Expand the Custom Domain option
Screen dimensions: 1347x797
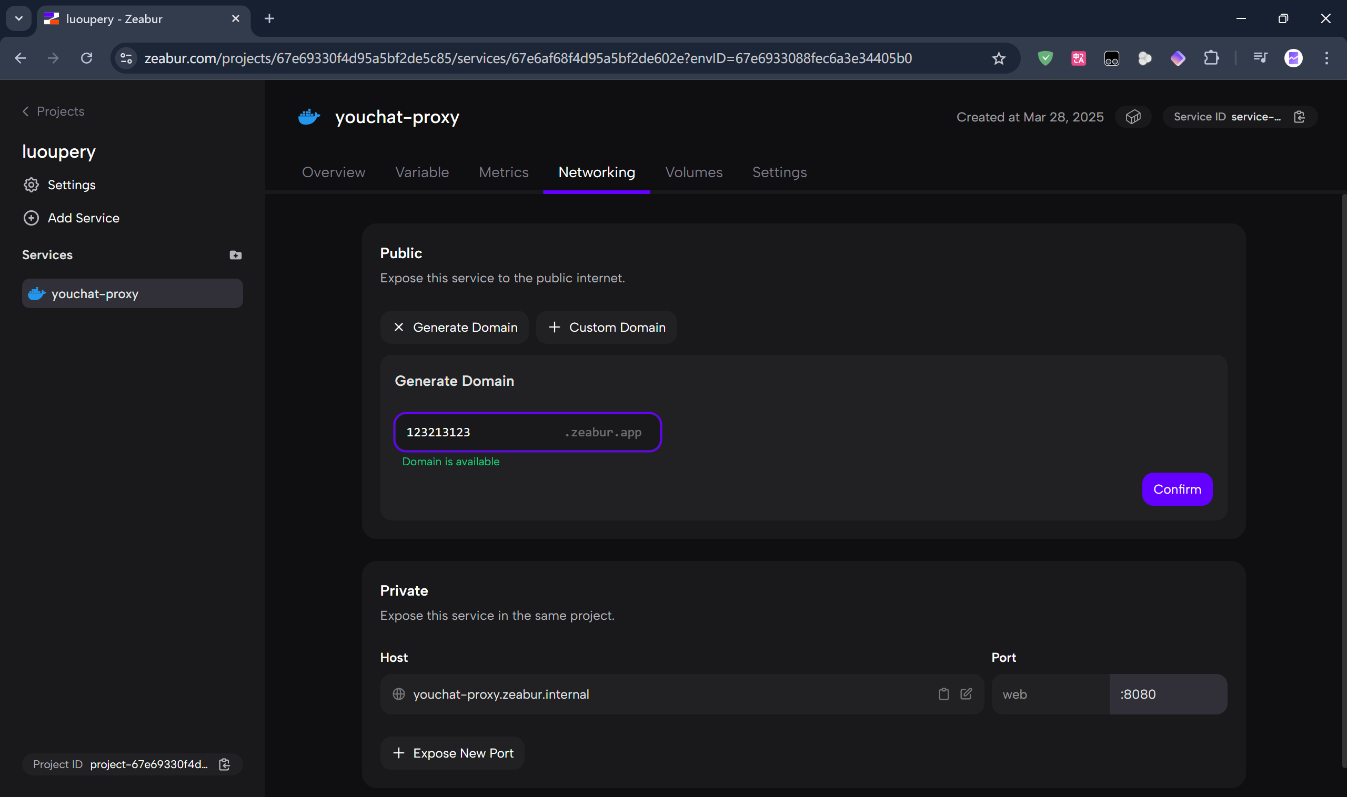pos(606,327)
